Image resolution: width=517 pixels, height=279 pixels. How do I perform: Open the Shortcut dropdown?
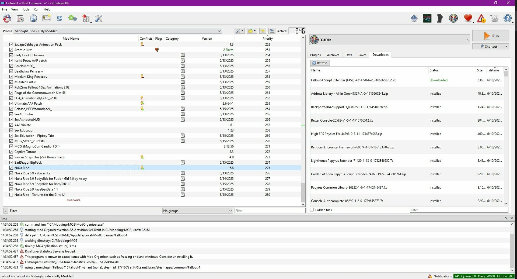pyautogui.click(x=506, y=46)
